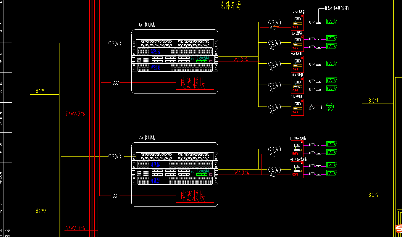402x237 pixels.
Task: Select the lower camera of the 8# 视频箱
Action: (332, 46)
